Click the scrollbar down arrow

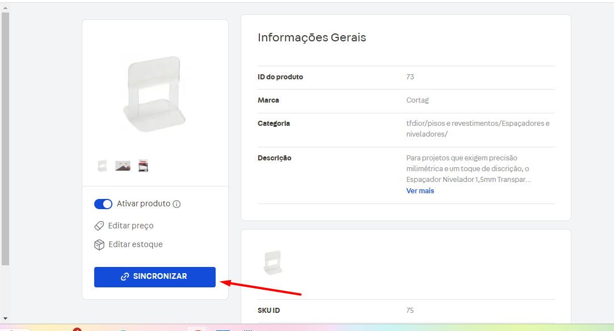[5, 319]
